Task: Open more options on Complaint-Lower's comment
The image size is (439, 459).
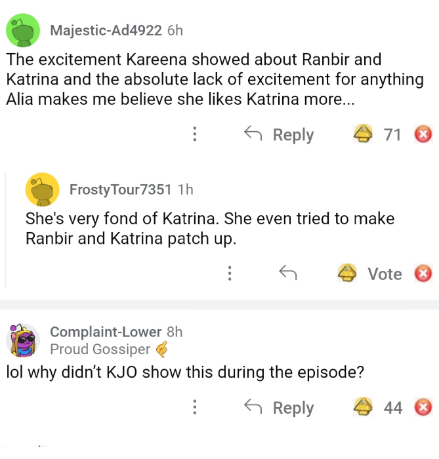Action: (194, 407)
